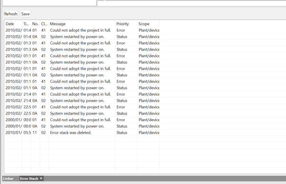
Task: Select 'Could not adopt' message at 21:4
Action: click(80, 94)
